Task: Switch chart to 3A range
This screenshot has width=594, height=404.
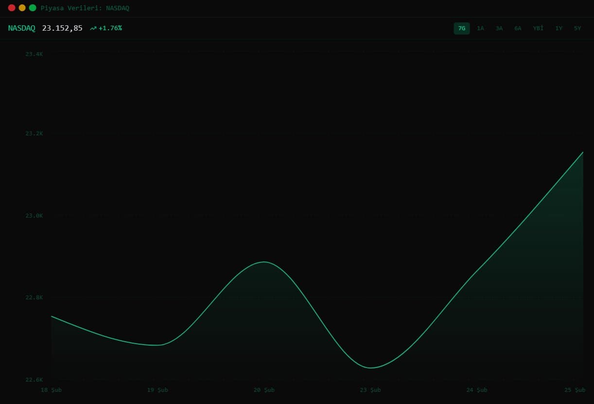Action: pos(499,28)
